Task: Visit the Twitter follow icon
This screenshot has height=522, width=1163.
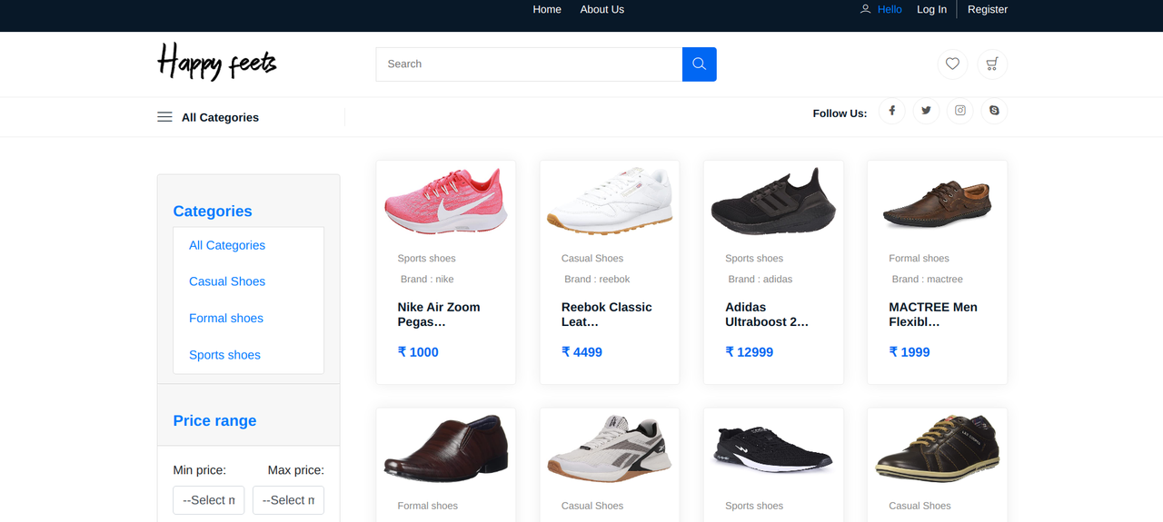Action: (926, 111)
